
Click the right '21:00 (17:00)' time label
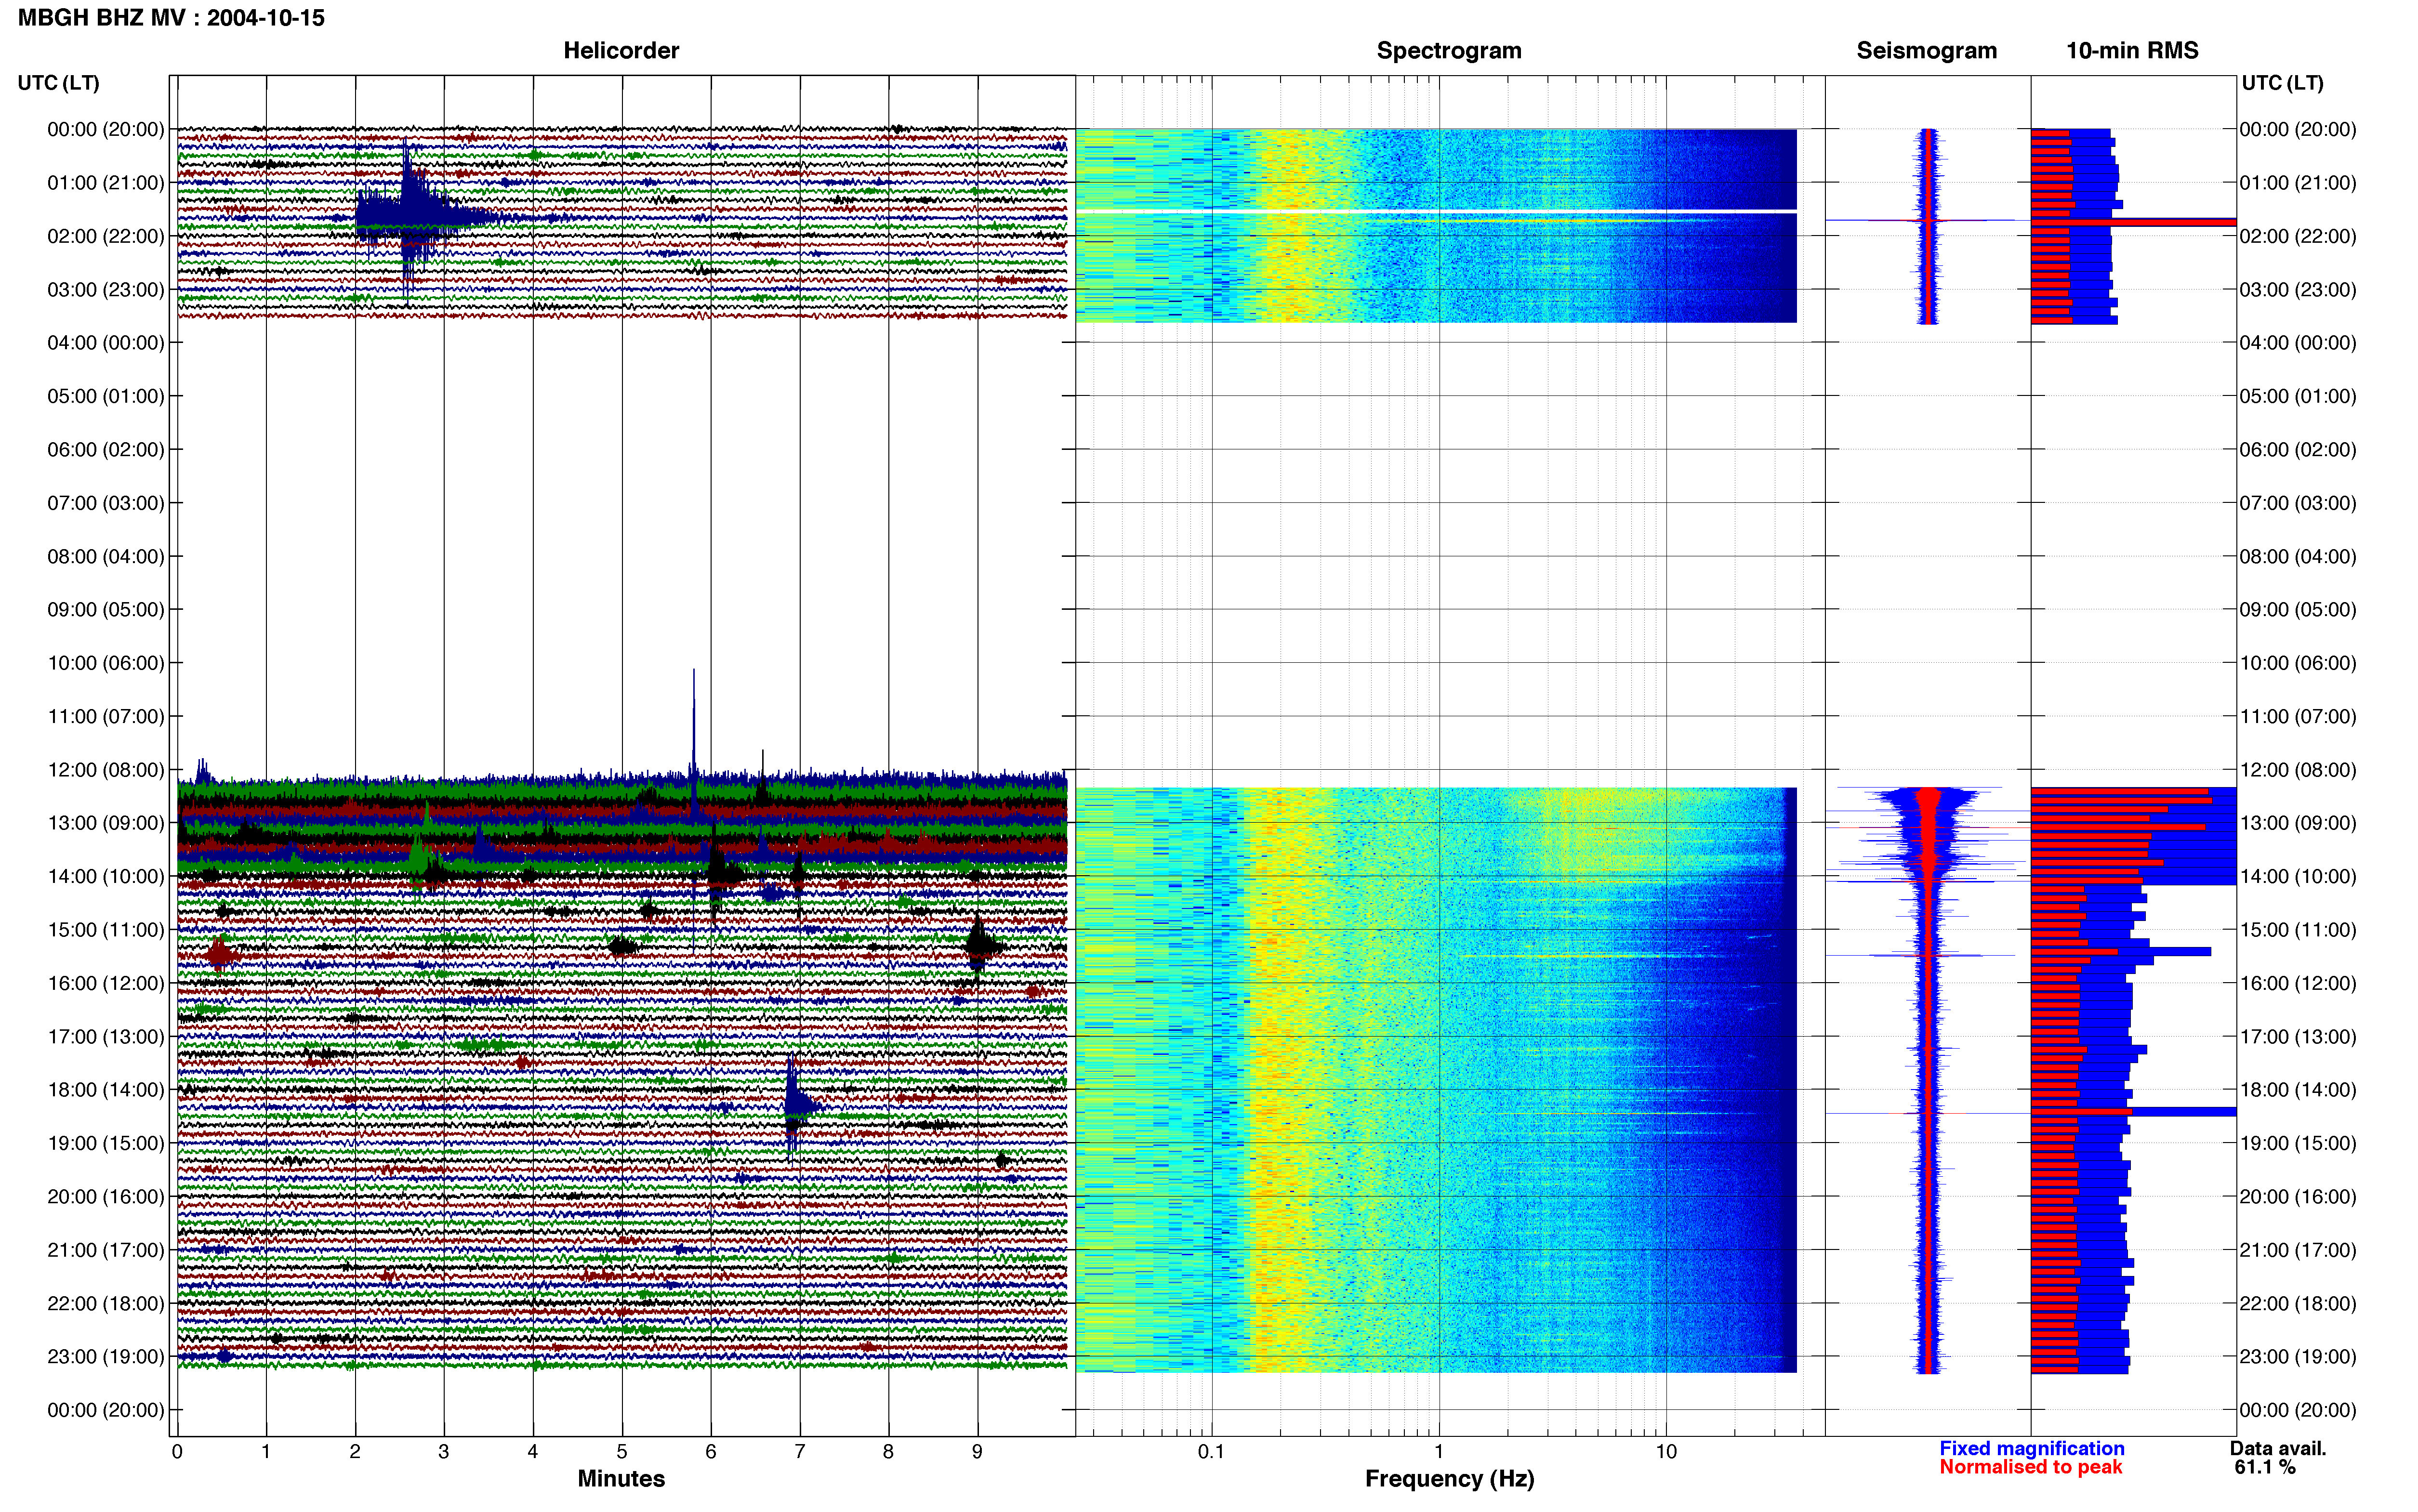click(2298, 1250)
